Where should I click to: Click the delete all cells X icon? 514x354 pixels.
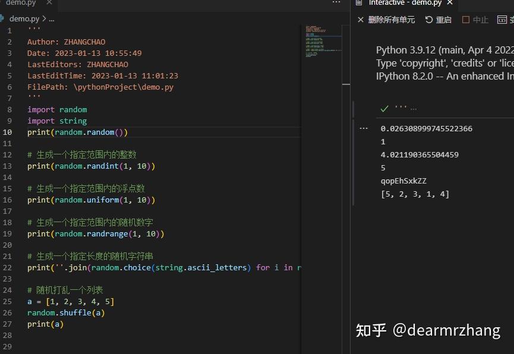point(361,20)
